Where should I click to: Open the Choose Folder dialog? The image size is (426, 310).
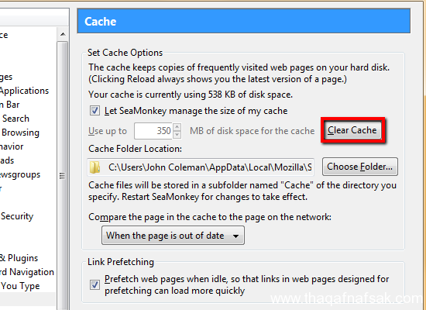tap(360, 167)
